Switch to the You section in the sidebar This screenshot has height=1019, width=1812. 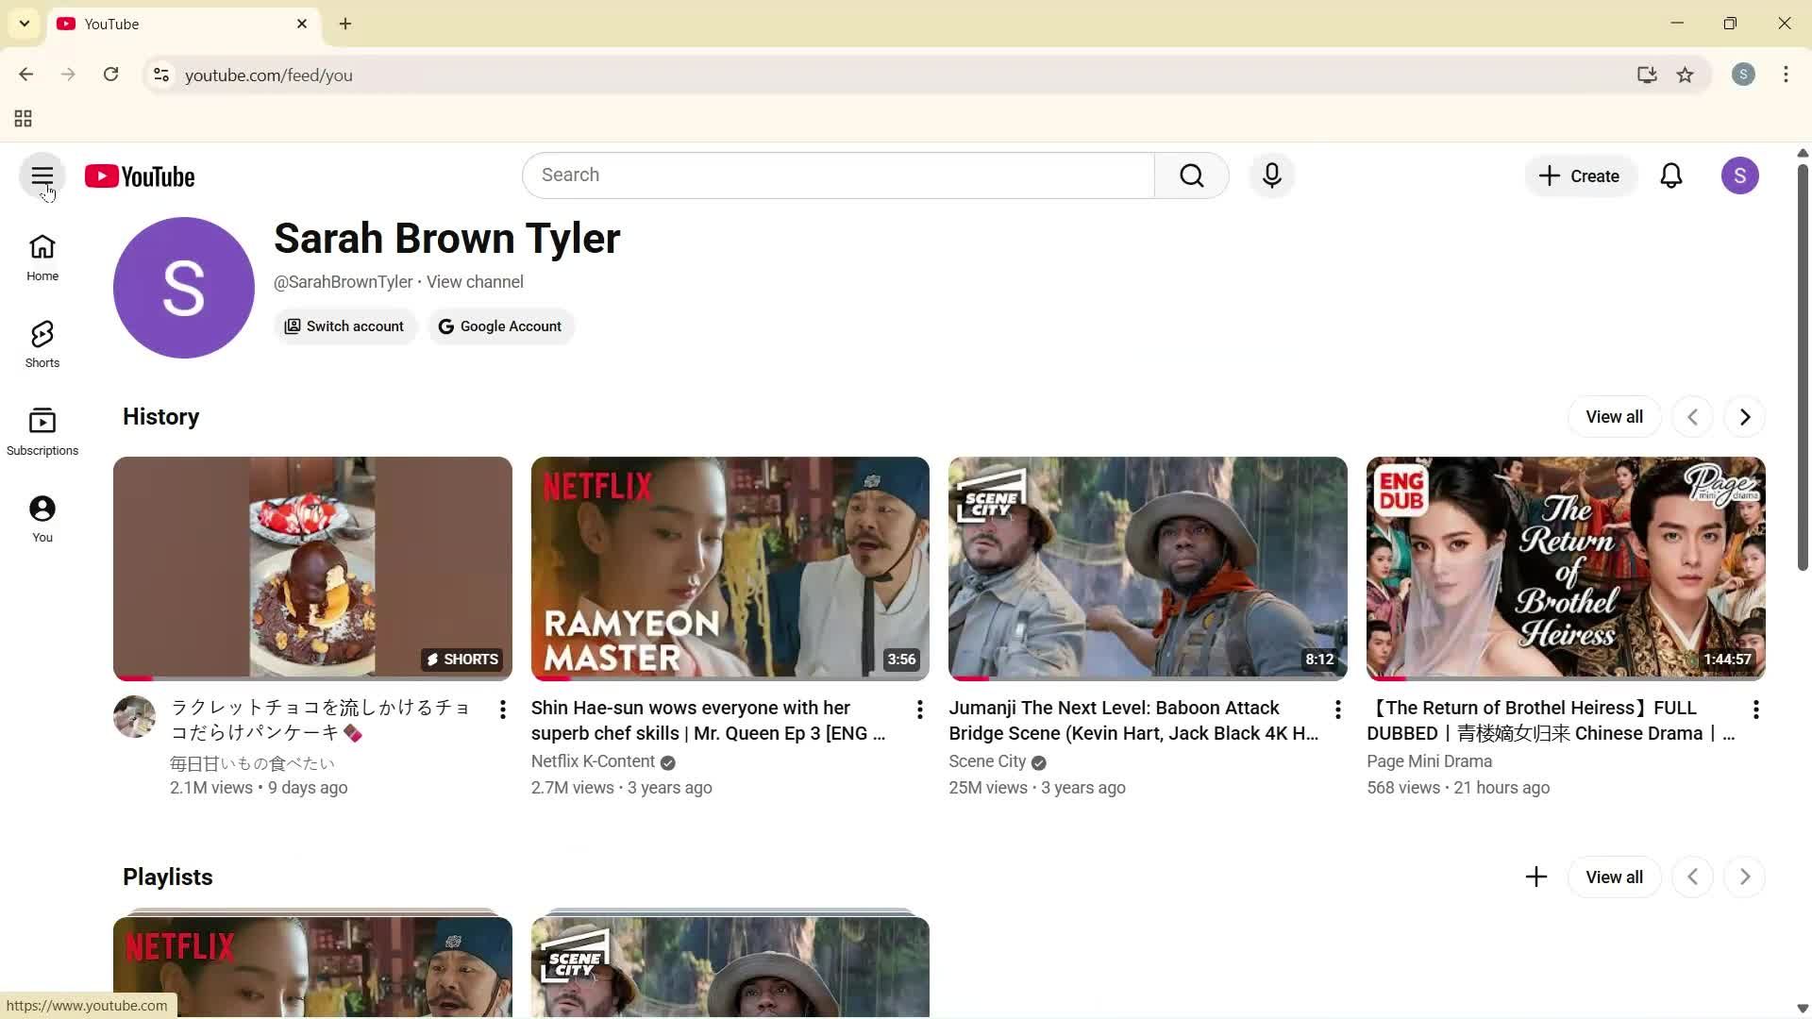pos(42,516)
